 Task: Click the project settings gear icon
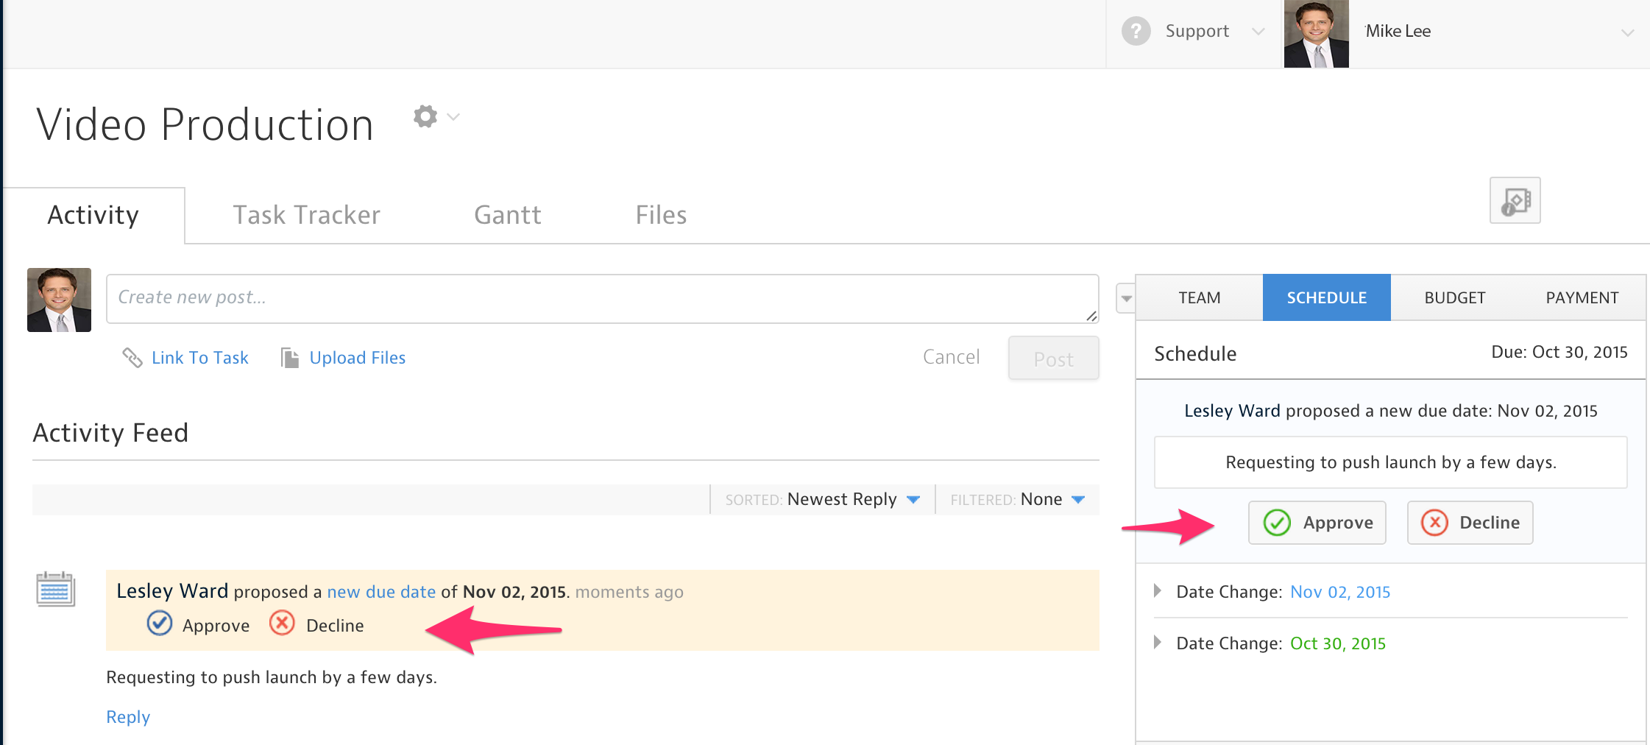[x=425, y=116]
